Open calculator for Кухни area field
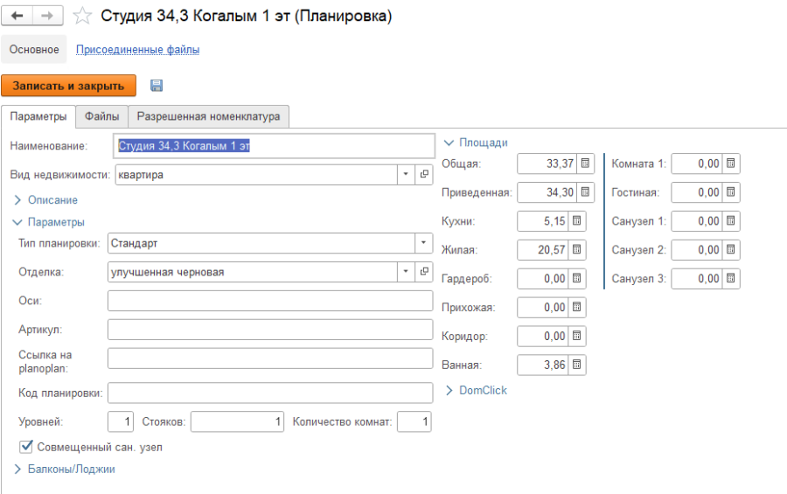This screenshot has height=494, width=787. 586,221
